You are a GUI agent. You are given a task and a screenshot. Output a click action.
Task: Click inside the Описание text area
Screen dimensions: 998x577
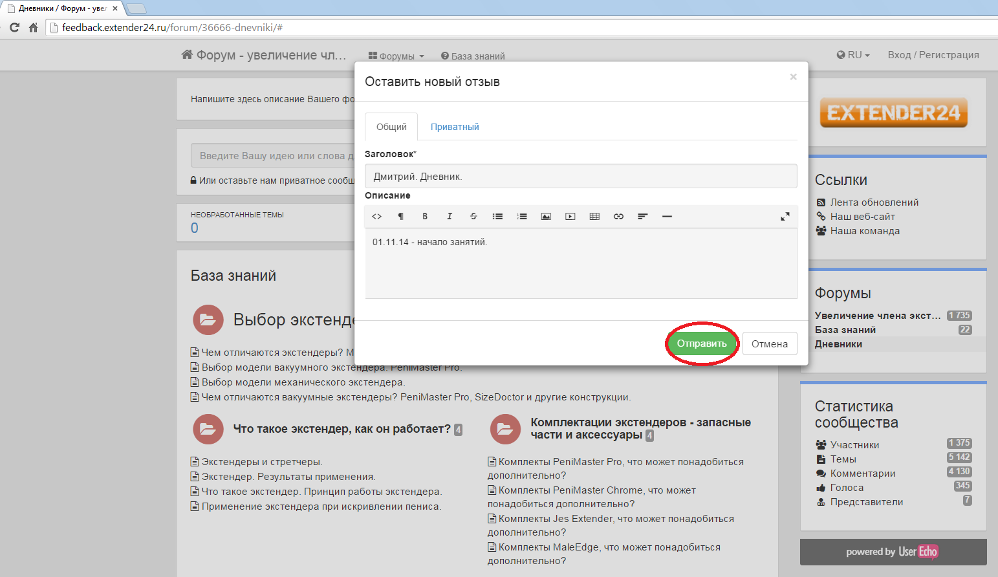(x=581, y=263)
